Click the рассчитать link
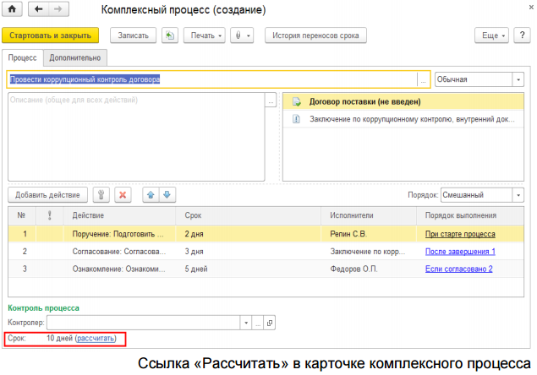 point(96,339)
